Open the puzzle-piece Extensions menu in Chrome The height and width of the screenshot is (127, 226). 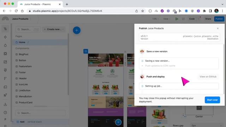pos(204,11)
